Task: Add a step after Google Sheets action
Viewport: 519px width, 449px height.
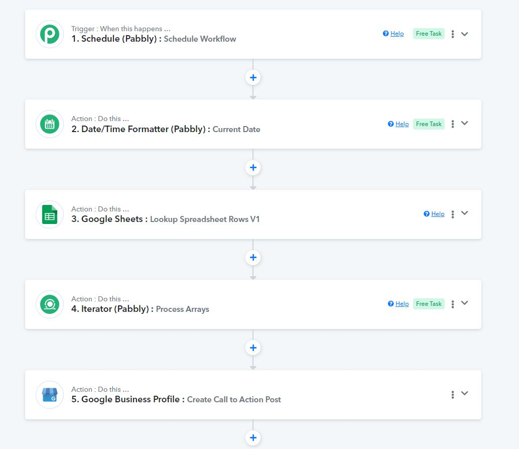Action: click(x=253, y=257)
